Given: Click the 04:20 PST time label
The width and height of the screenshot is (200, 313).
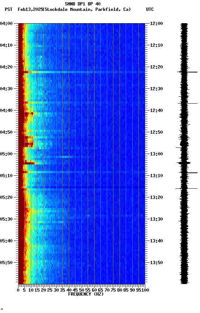Looking at the screenshot, I should (x=6, y=67).
